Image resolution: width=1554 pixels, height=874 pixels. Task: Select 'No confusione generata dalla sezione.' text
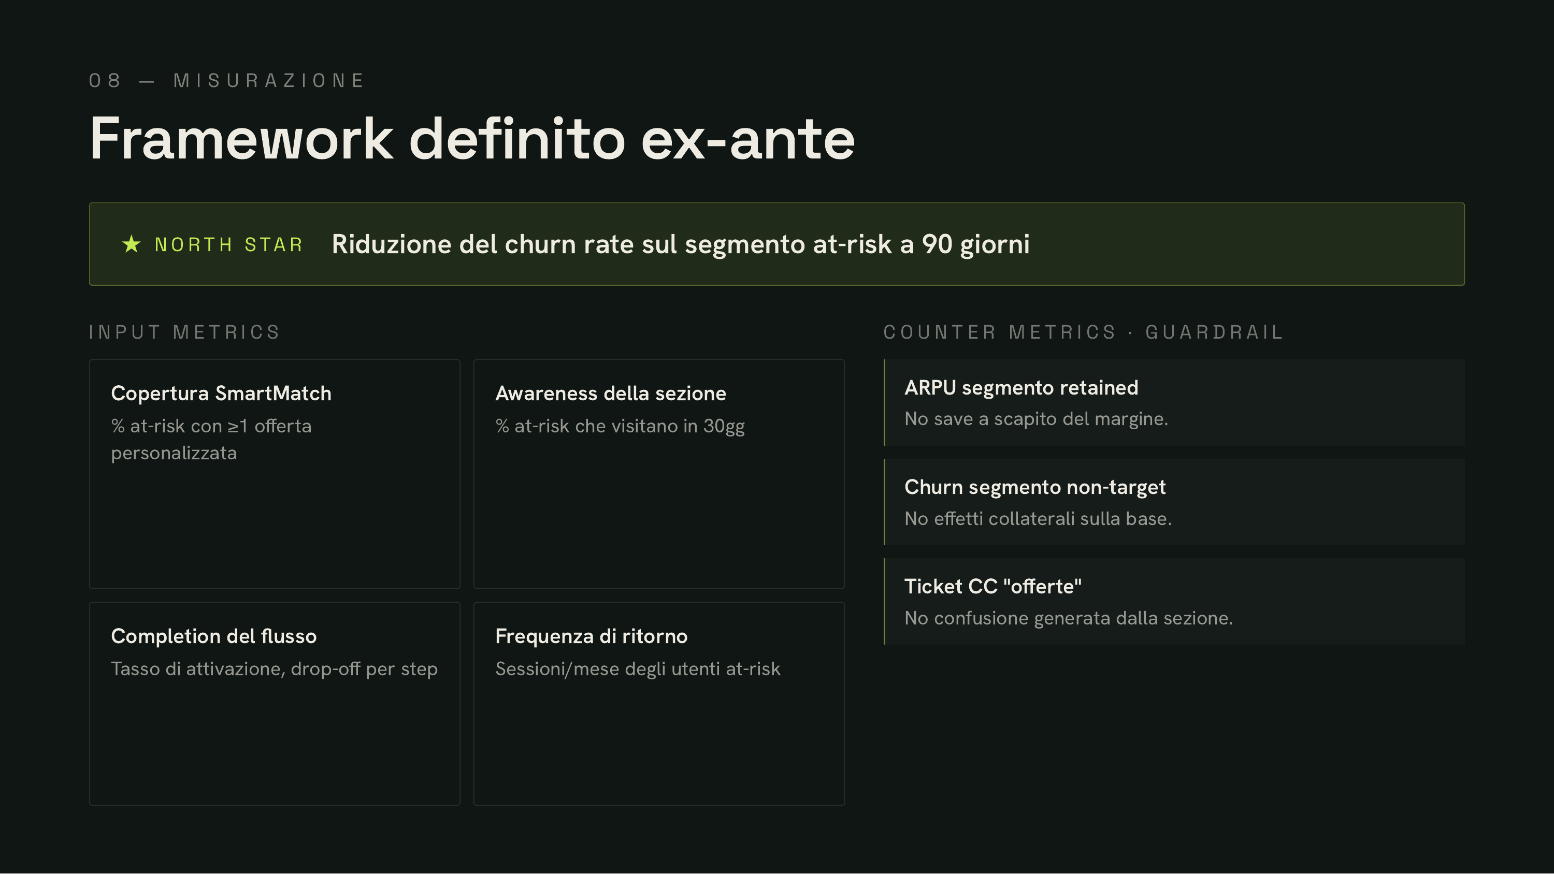click(1069, 618)
